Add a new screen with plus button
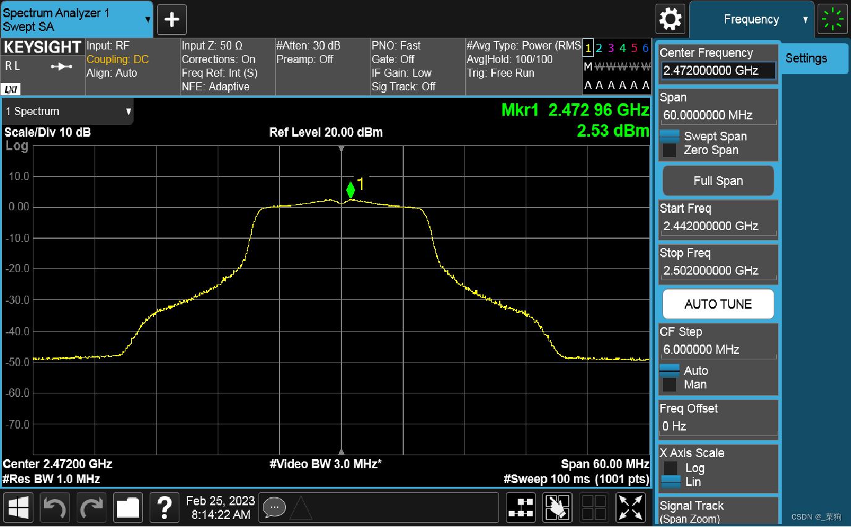 [172, 20]
